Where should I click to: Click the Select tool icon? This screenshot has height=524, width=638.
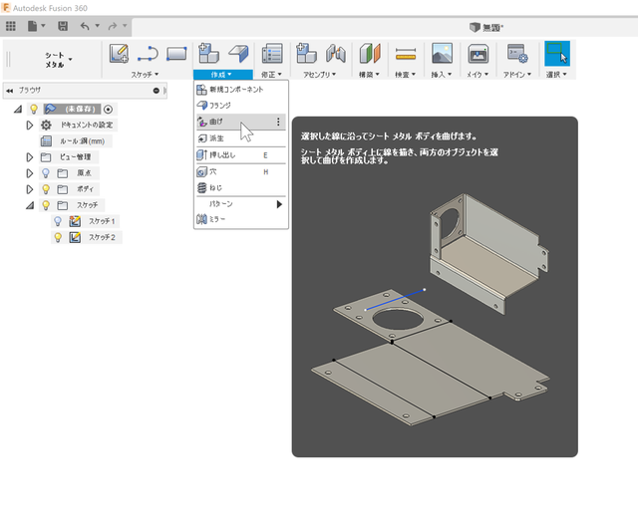coord(557,53)
